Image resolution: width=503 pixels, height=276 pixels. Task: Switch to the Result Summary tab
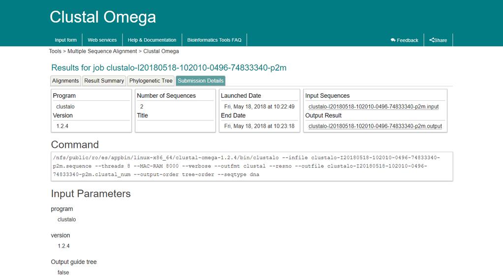pos(104,81)
